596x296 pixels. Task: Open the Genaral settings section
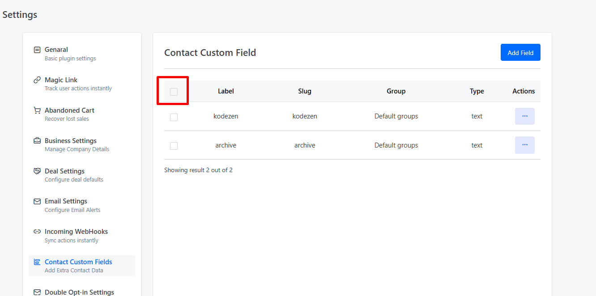pyautogui.click(x=82, y=54)
